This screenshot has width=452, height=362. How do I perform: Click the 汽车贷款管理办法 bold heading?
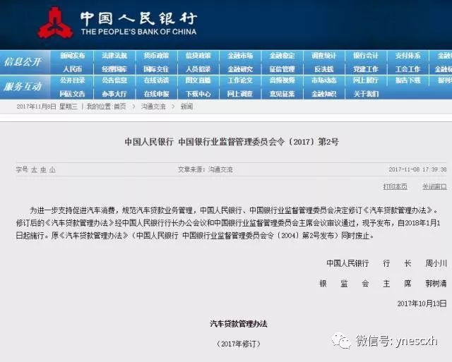pyautogui.click(x=239, y=324)
